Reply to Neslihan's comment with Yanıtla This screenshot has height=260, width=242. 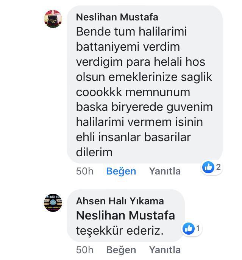click(165, 171)
